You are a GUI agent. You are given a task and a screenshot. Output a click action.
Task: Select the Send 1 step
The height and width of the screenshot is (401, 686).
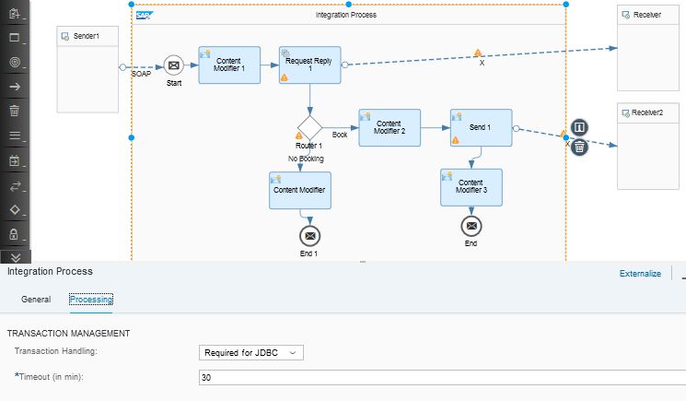pos(481,127)
